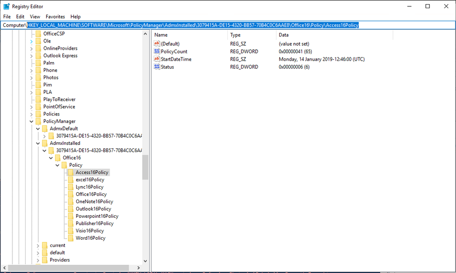Select the PolicyCount DWORD value icon
The height and width of the screenshot is (273, 456).
(157, 52)
